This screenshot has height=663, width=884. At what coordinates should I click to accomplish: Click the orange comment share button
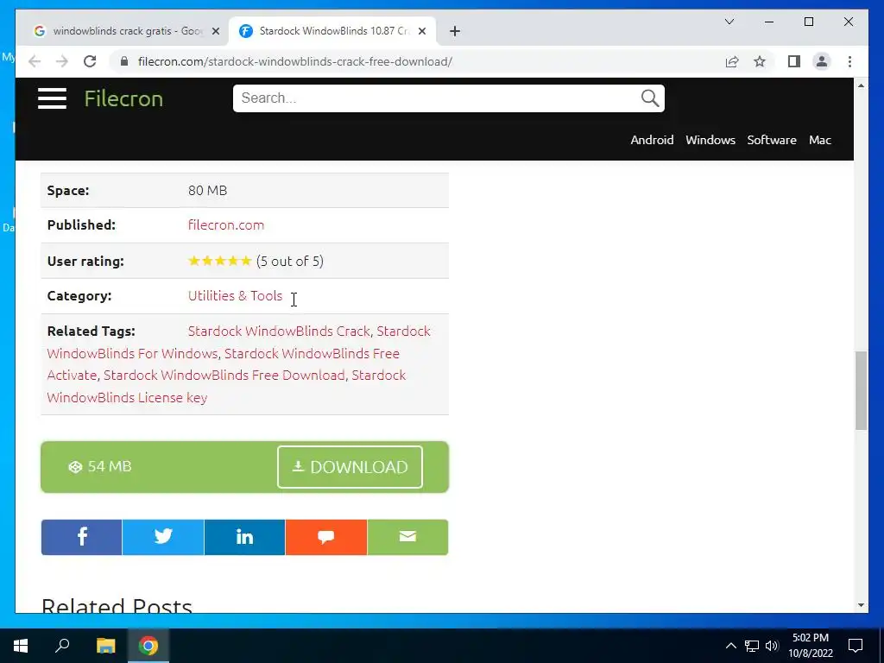[x=325, y=537]
